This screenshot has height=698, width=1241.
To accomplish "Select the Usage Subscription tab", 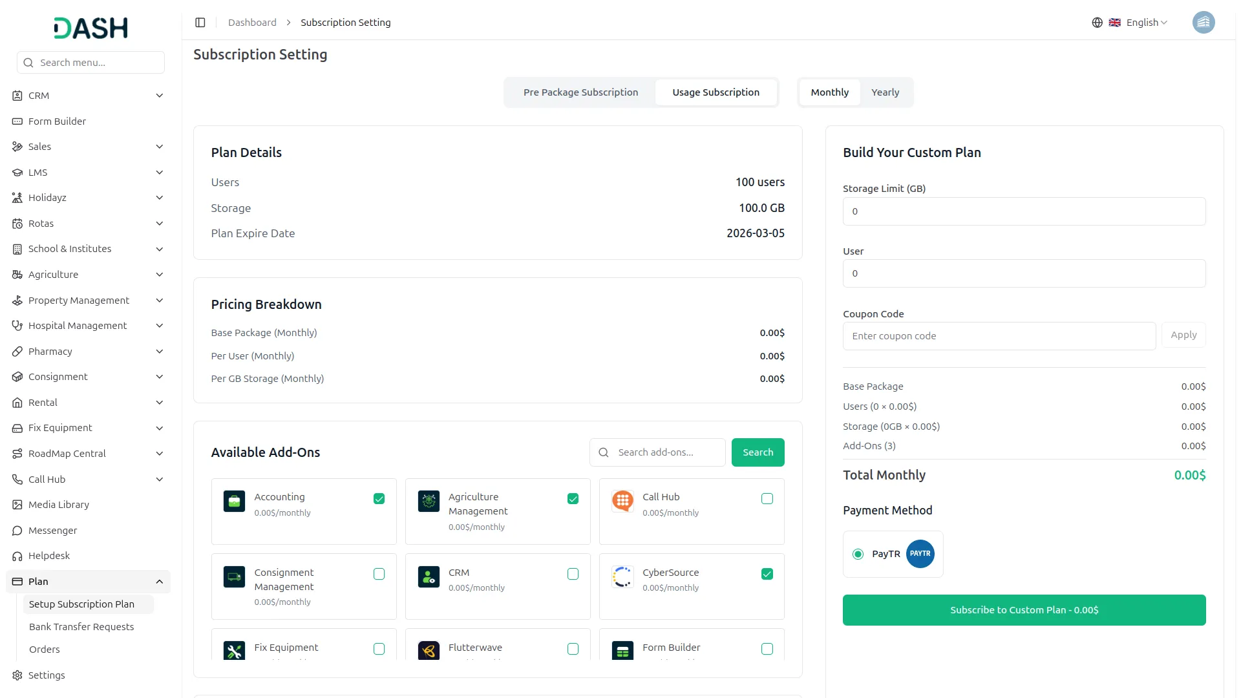I will point(716,92).
